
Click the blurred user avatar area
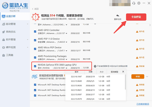(x=120, y=3)
